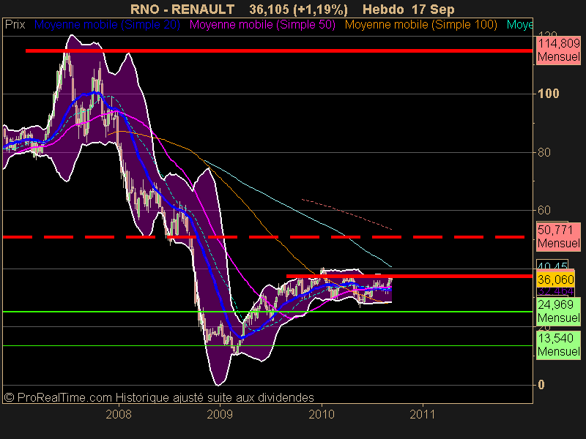Select the green 24,969 support line
This screenshot has height=439, width=586.
[x=267, y=312]
